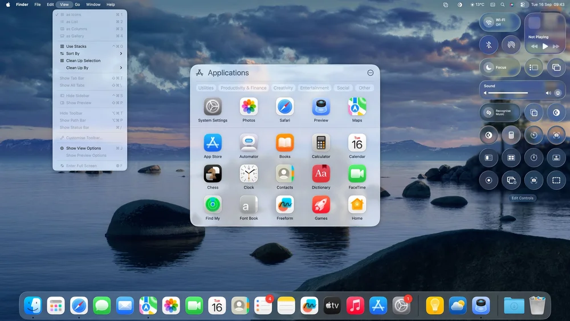Open the Clock app
The height and width of the screenshot is (321, 570).
(249, 174)
